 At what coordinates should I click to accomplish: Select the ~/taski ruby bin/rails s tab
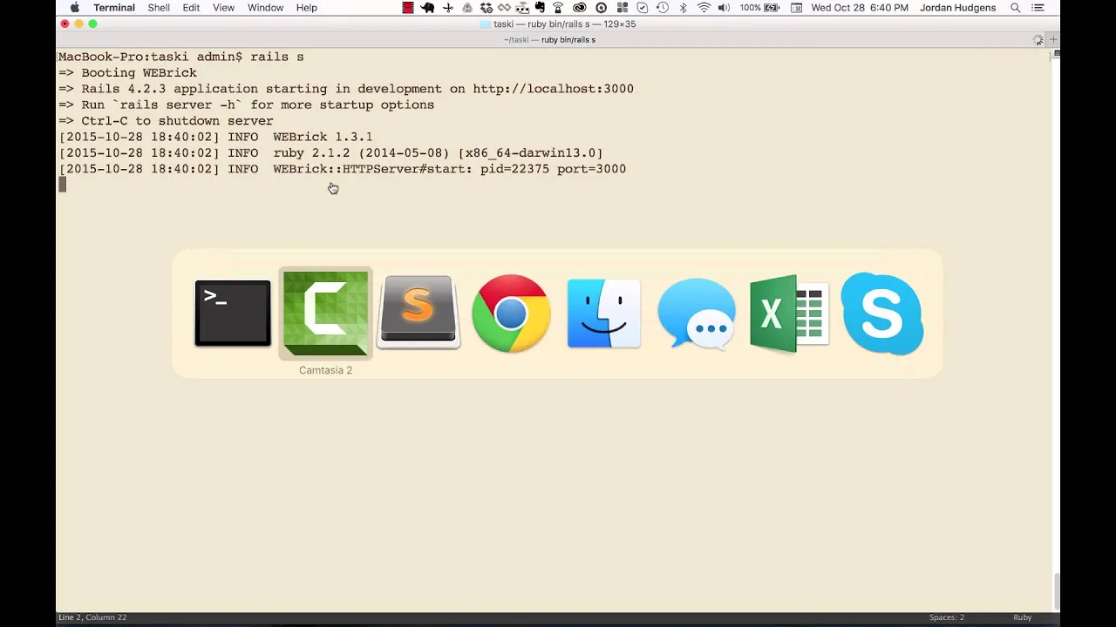click(x=550, y=40)
